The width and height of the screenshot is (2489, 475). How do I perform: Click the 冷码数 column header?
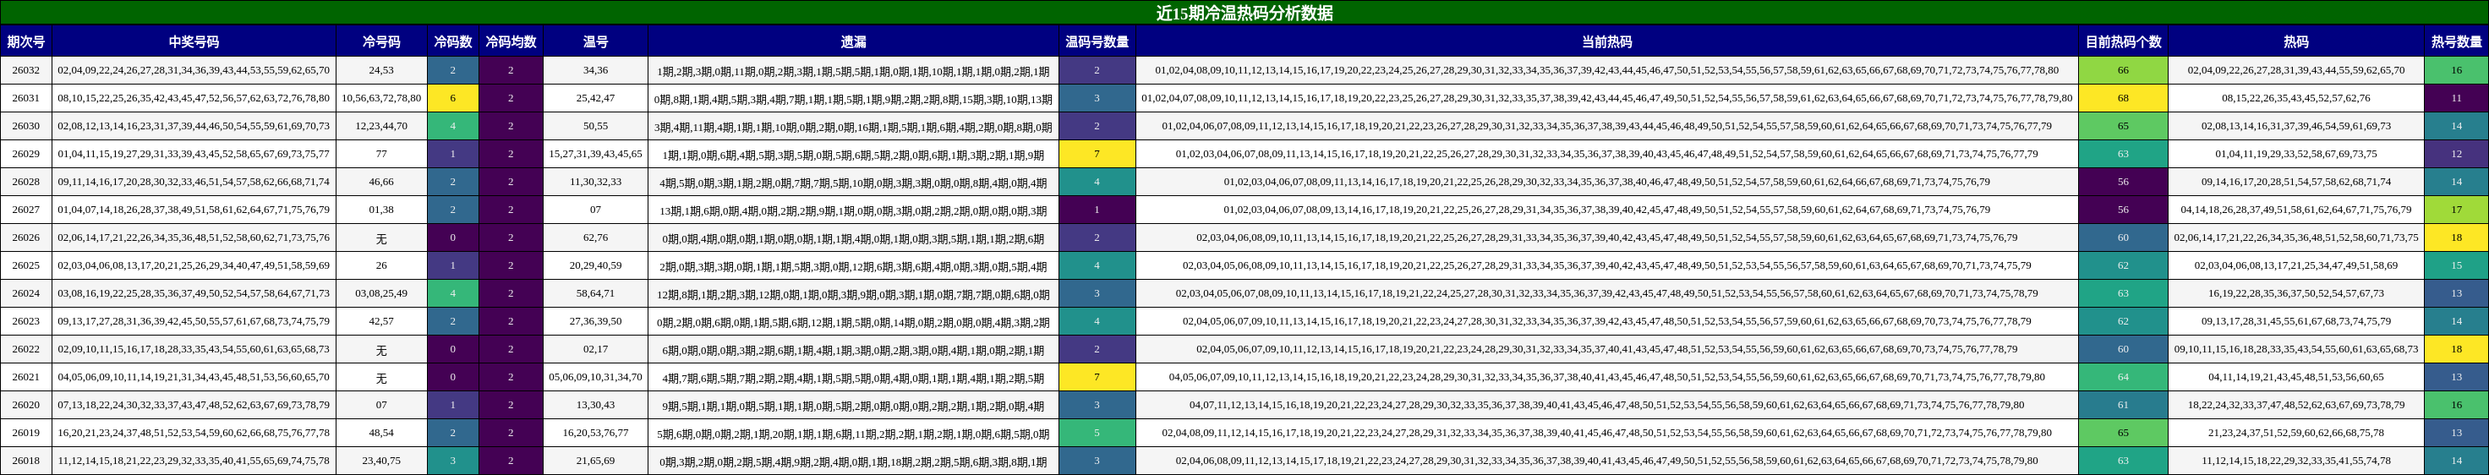click(x=452, y=41)
